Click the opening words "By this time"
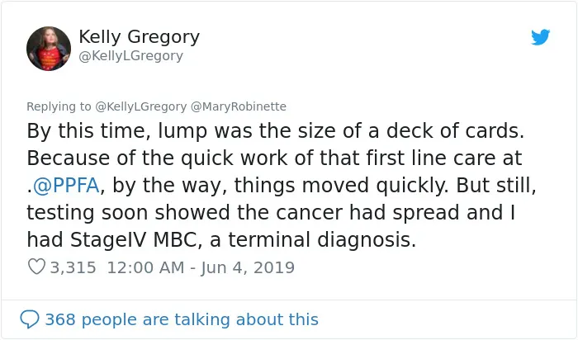Screen dimensions: 578x340 pyautogui.click(x=86, y=130)
